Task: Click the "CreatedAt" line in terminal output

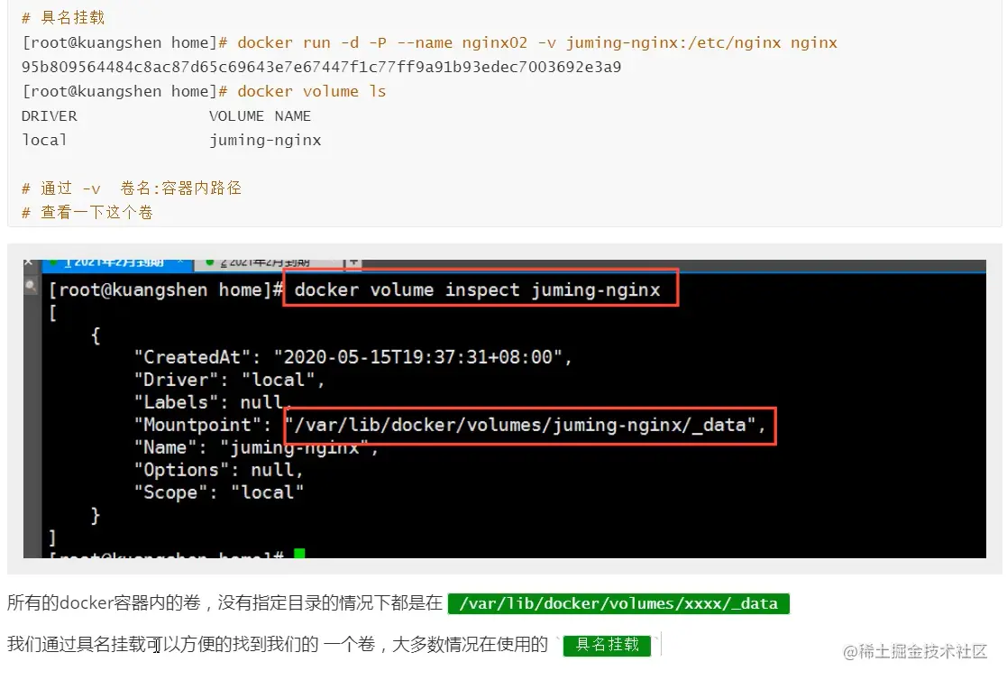Action: point(352,357)
